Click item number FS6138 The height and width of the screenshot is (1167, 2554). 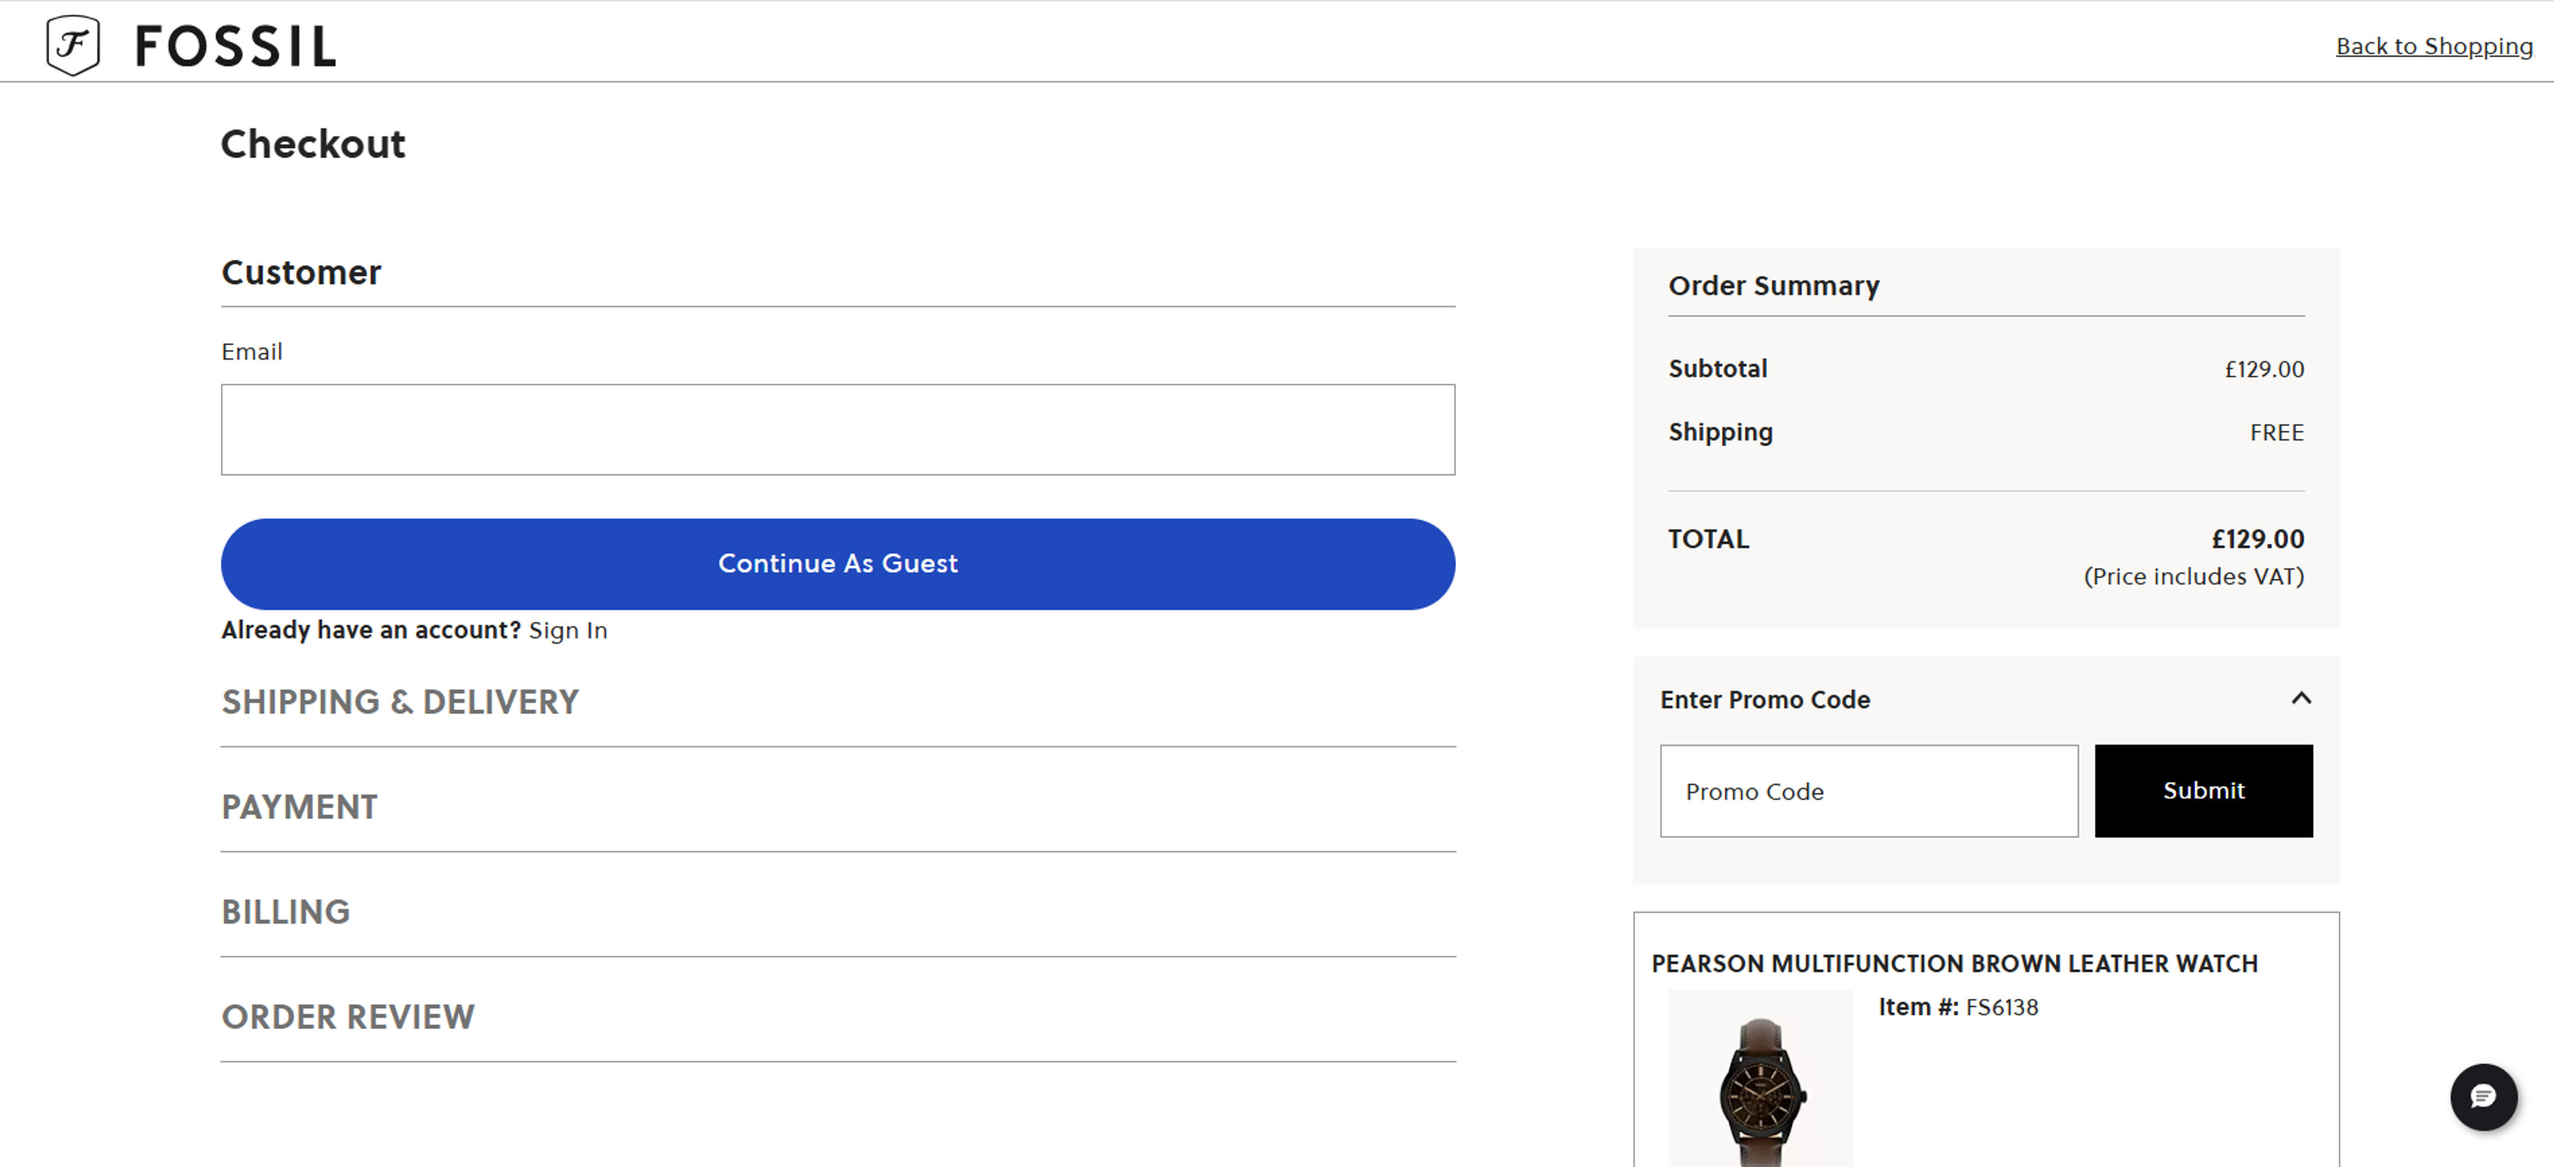pos(2002,1007)
